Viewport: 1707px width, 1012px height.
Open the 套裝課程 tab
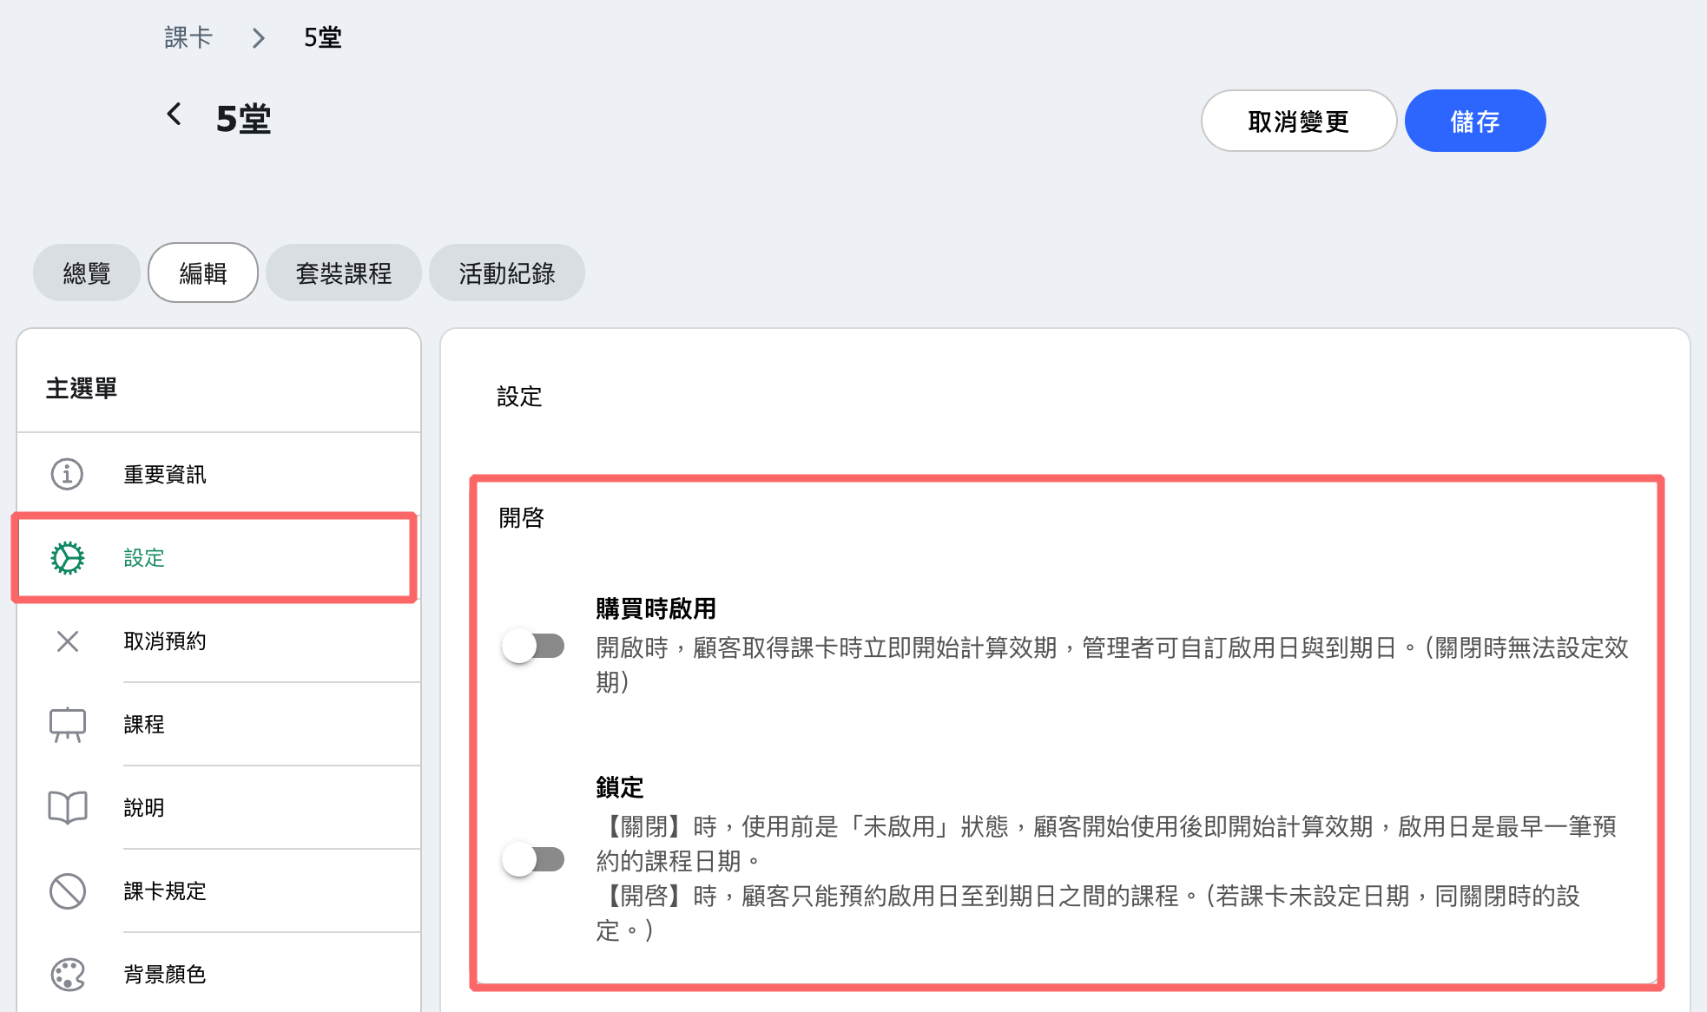[344, 273]
